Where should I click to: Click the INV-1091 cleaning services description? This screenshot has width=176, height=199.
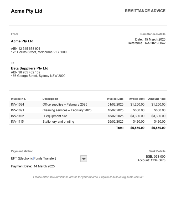tap(67, 110)
